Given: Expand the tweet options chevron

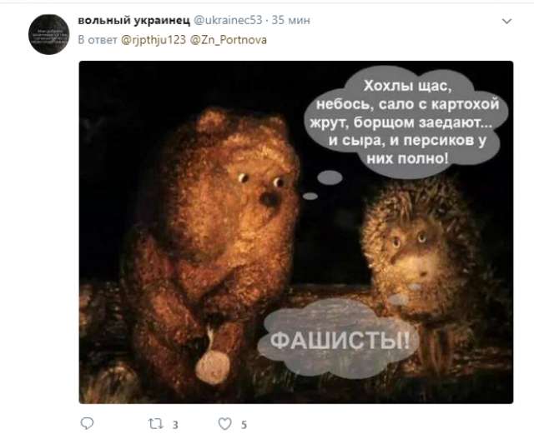Looking at the screenshot, I should click(x=506, y=21).
